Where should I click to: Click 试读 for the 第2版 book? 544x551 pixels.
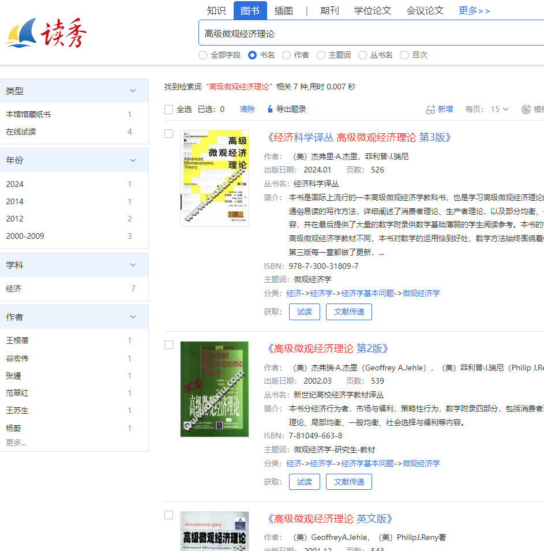click(305, 482)
